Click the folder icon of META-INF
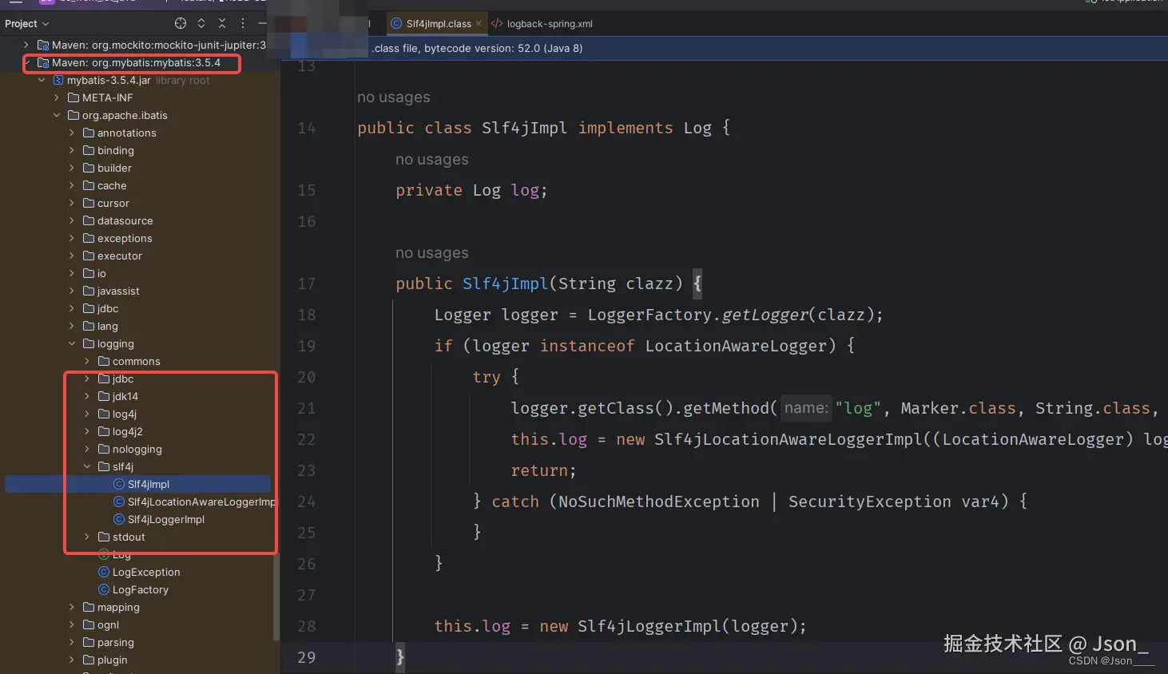This screenshot has width=1168, height=674. click(73, 97)
